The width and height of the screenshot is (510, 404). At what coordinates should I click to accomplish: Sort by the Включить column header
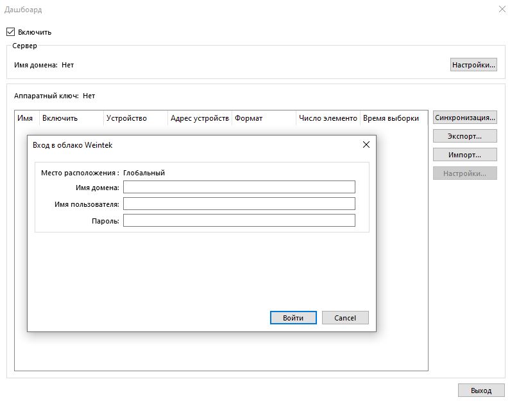[x=71, y=118]
